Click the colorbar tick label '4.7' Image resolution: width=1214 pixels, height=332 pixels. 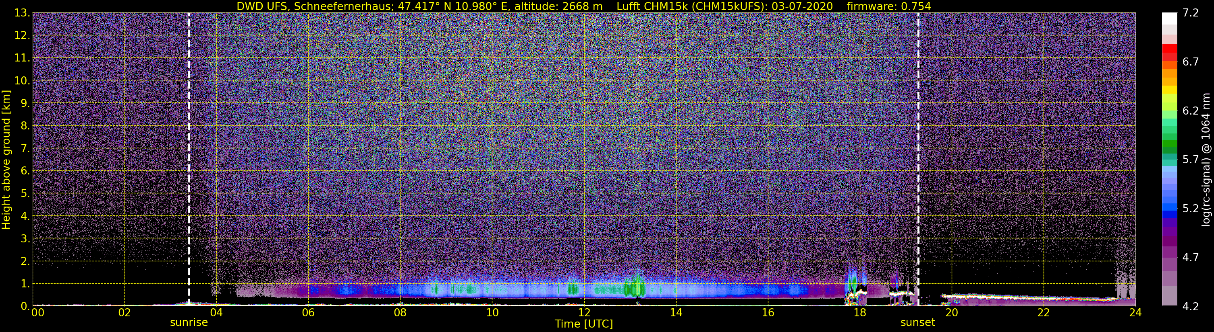tap(1191, 258)
